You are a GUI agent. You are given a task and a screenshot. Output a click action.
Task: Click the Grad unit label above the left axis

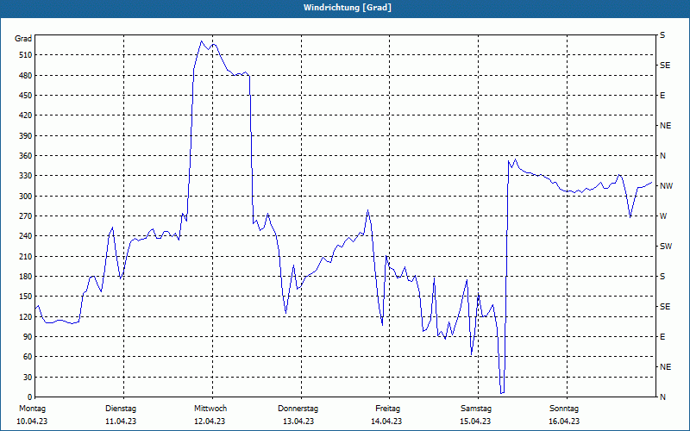23,39
